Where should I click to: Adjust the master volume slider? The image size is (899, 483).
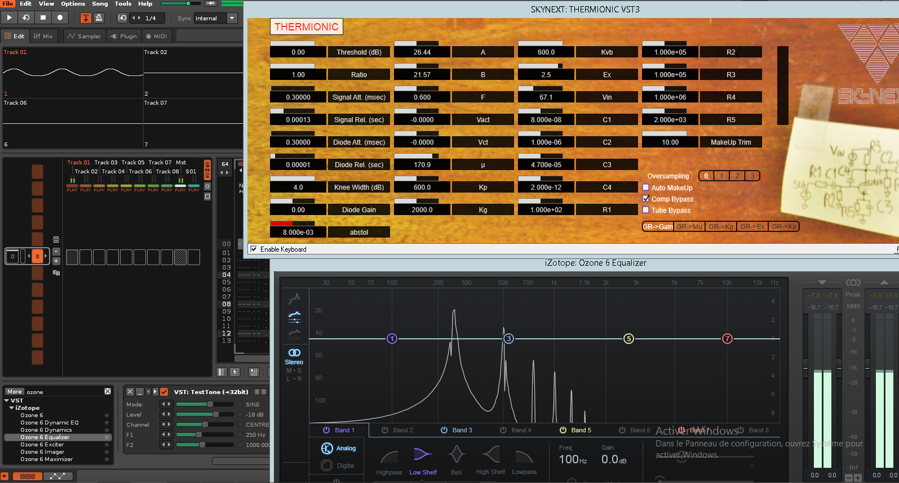180,3
